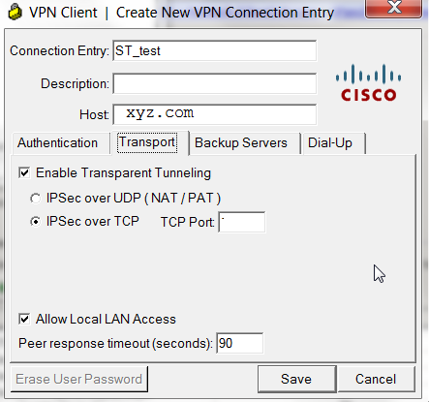Click the TCP Port input box
The width and height of the screenshot is (429, 402).
[x=242, y=222]
